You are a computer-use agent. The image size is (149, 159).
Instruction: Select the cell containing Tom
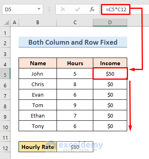tap(38, 105)
